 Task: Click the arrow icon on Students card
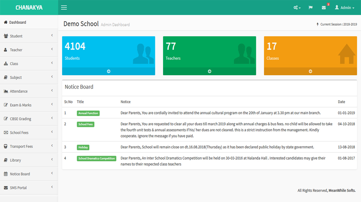point(109,72)
